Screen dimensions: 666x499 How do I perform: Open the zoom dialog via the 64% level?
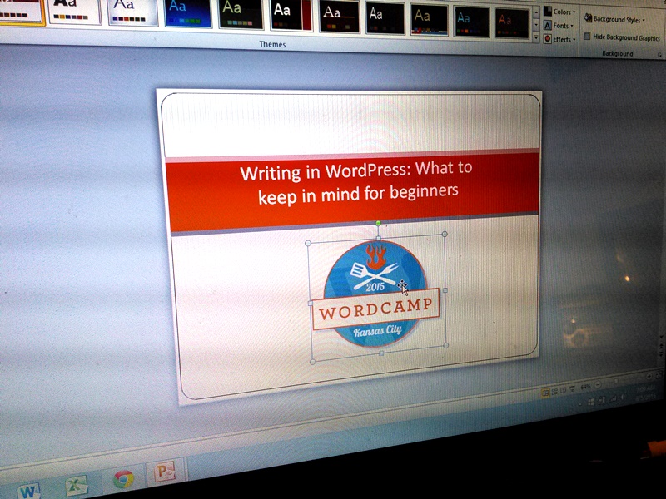coord(585,387)
